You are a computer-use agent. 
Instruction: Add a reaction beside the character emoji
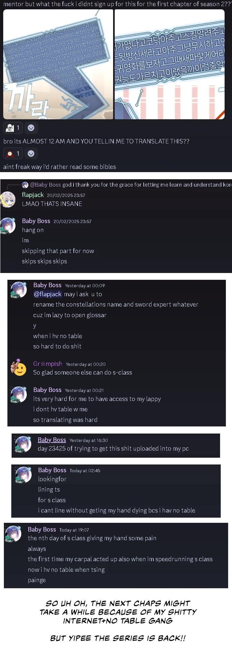pos(31,128)
